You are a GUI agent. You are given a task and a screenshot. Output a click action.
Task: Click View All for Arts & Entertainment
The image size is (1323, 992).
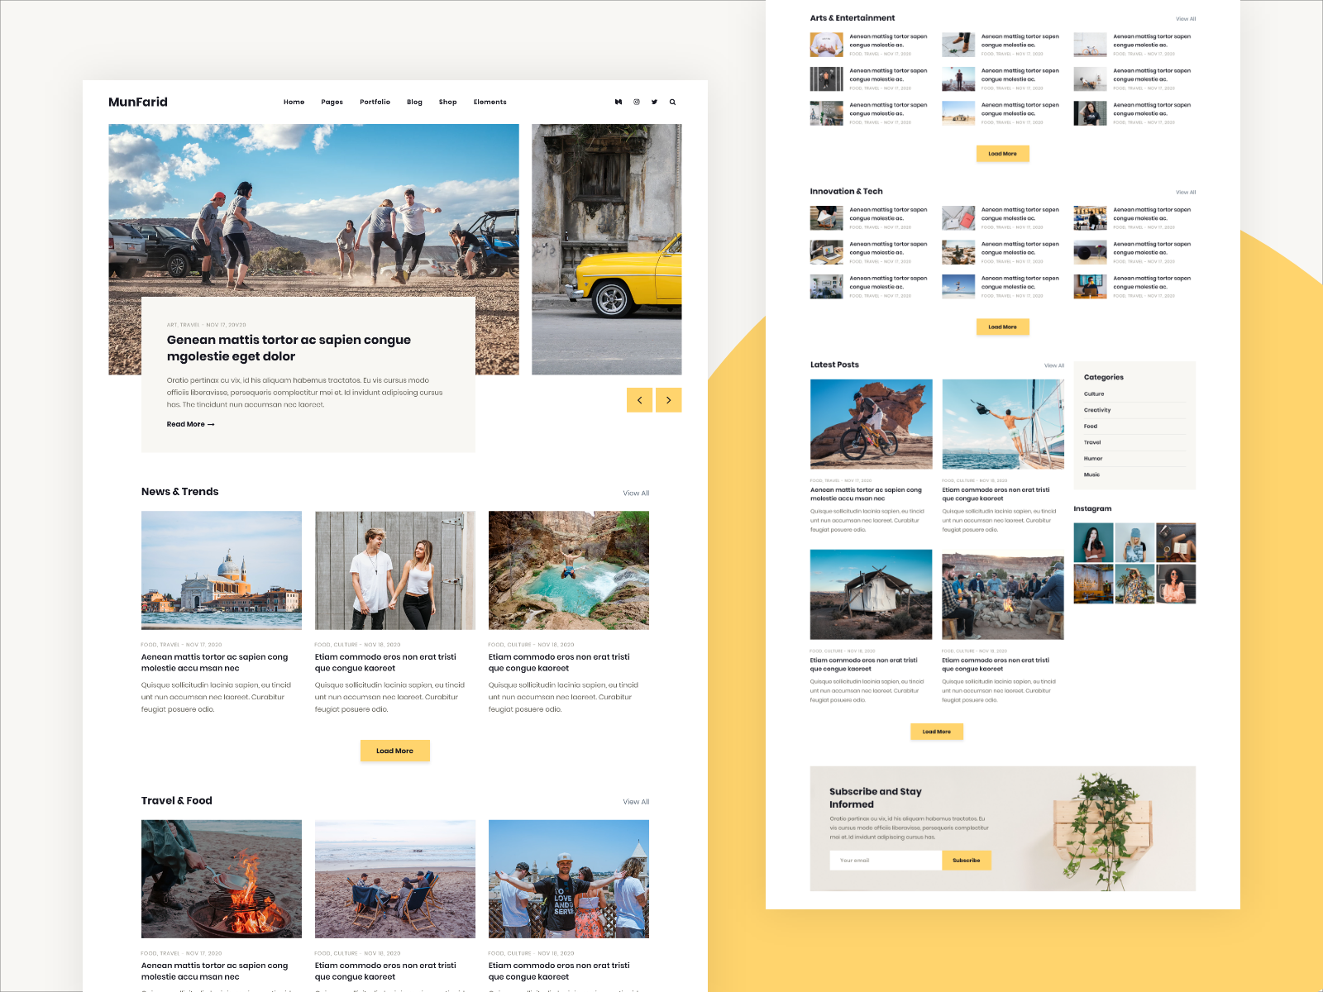tap(1186, 19)
